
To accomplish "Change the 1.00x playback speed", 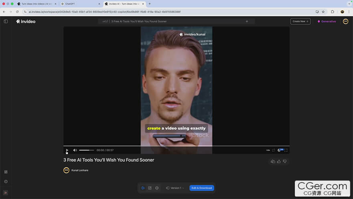I will pos(268,150).
